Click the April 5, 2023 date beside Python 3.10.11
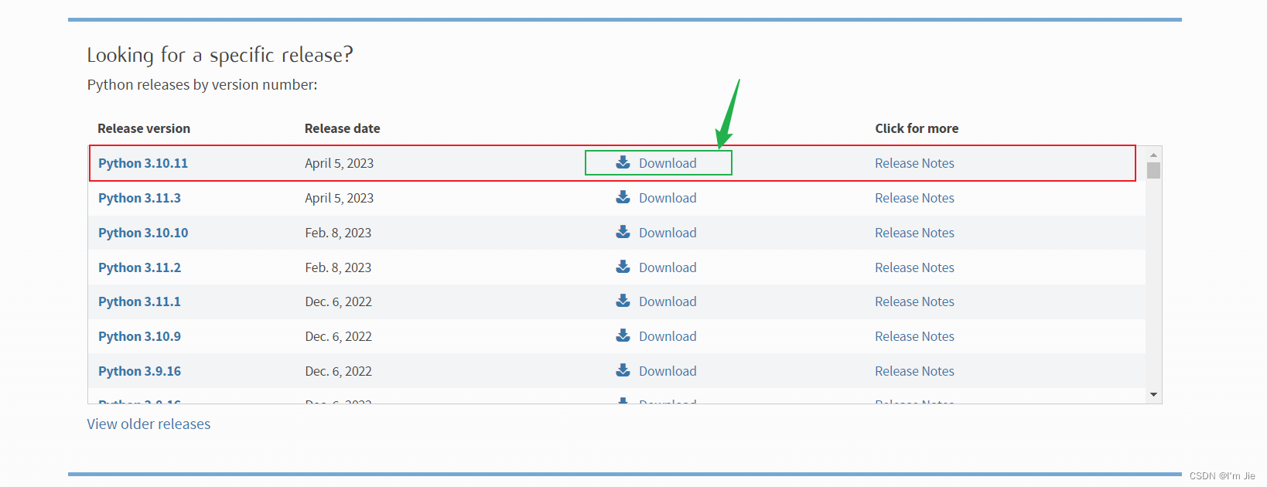Viewport: 1267px width, 487px height. [339, 163]
